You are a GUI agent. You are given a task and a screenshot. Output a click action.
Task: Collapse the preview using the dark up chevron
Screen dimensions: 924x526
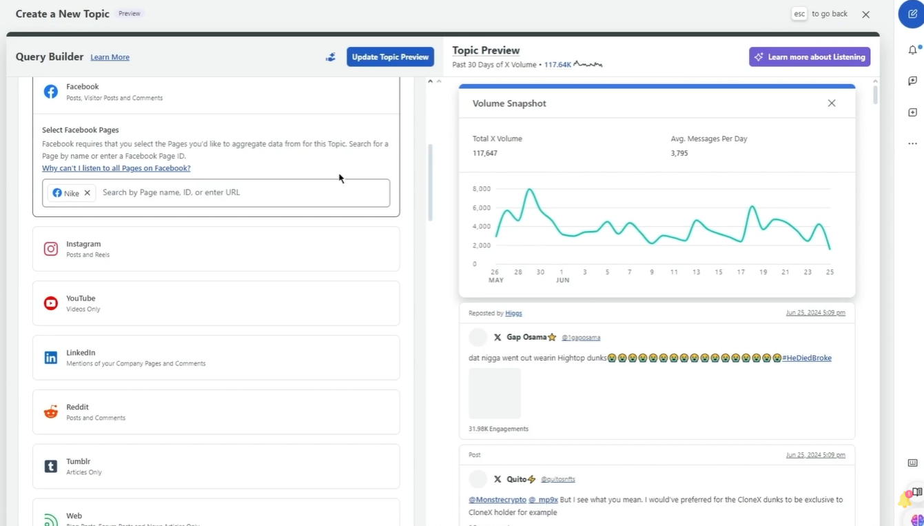click(x=431, y=81)
